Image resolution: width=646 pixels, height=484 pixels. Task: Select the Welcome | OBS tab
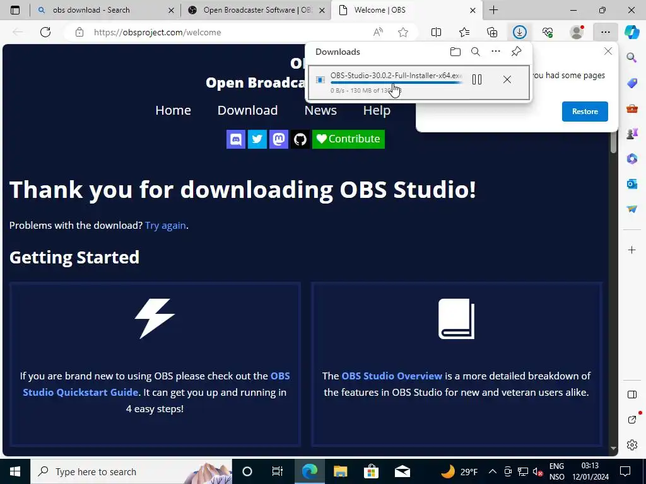click(406, 10)
